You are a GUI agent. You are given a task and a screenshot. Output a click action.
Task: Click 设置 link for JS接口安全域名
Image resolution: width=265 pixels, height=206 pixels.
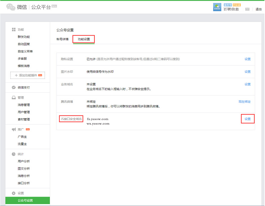[x=248, y=119]
